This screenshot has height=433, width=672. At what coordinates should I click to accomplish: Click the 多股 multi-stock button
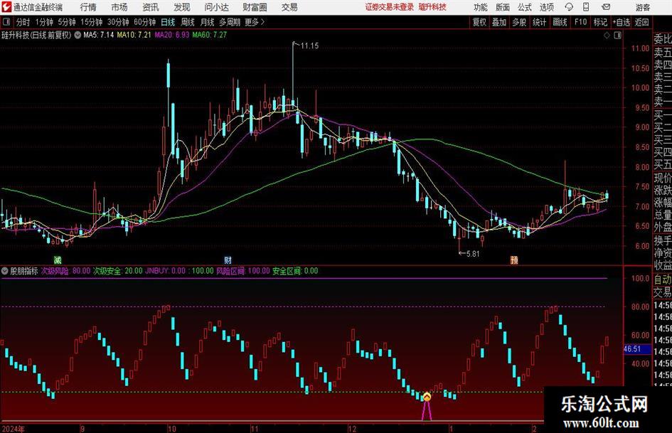pyautogui.click(x=519, y=22)
